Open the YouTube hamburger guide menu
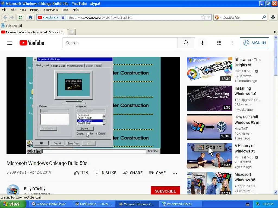The height and width of the screenshot is (208, 278). tap(10, 43)
